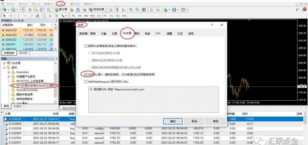Select the H4 timeframe button
This screenshot has width=308, height=145.
[x=105, y=16]
